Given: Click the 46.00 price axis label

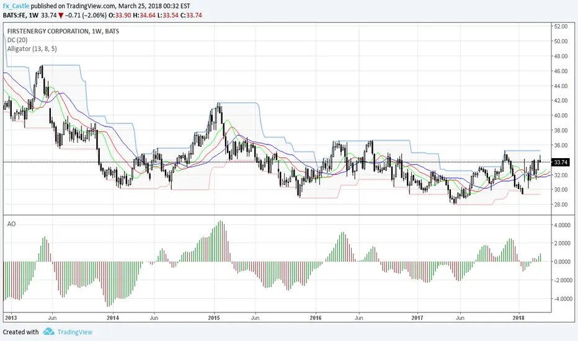Looking at the screenshot, I should (x=561, y=71).
